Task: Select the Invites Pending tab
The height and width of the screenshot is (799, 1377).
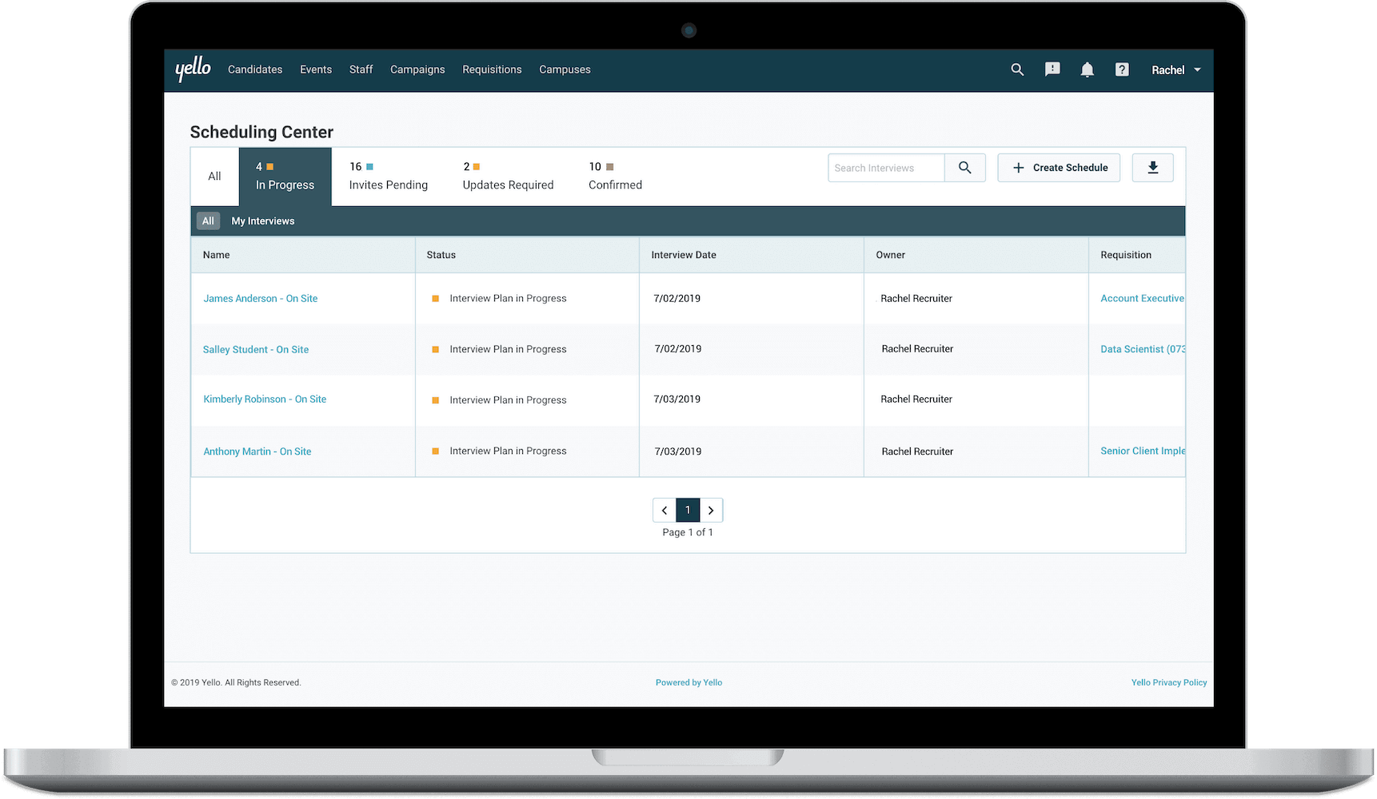Action: click(389, 177)
